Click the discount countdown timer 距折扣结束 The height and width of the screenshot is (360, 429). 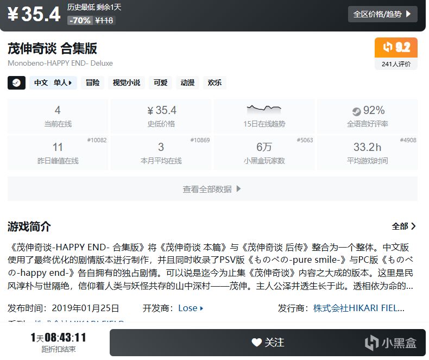[58, 342]
